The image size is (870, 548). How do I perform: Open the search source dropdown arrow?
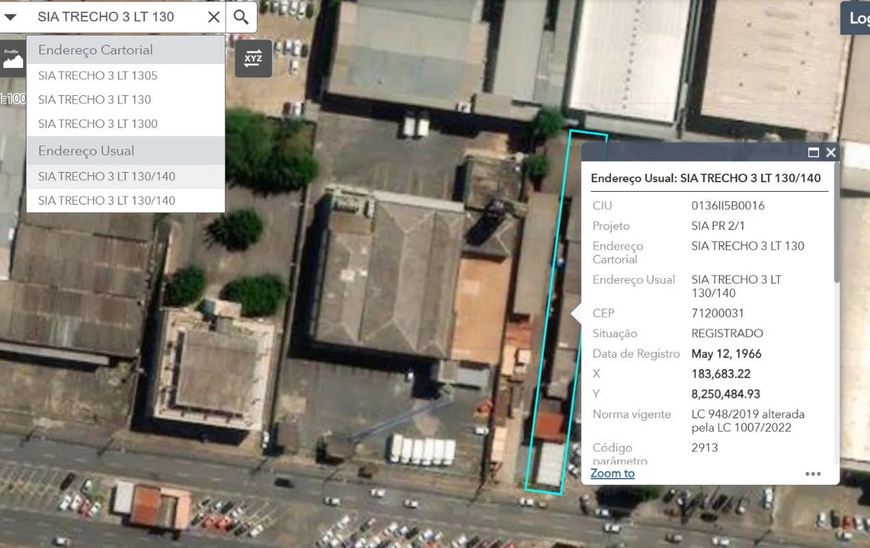click(10, 16)
